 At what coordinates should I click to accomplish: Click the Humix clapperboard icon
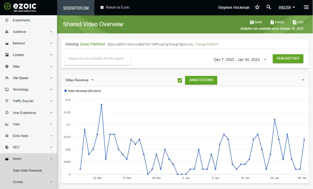(7, 159)
